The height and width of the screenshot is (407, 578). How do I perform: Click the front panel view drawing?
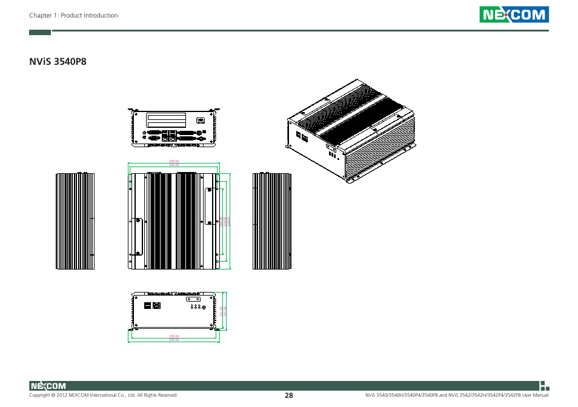(174, 311)
